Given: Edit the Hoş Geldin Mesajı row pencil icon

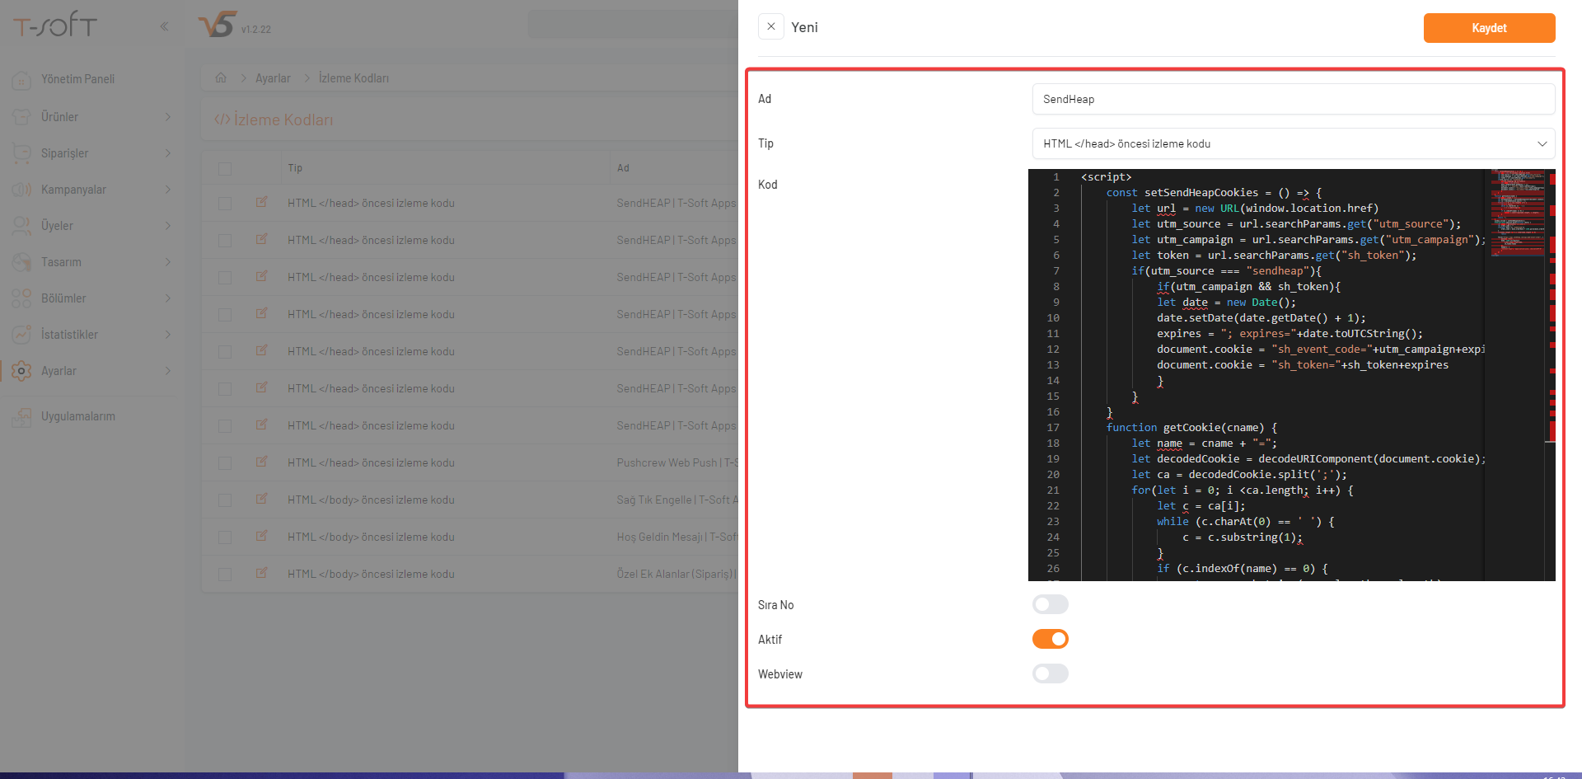Looking at the screenshot, I should (x=261, y=536).
